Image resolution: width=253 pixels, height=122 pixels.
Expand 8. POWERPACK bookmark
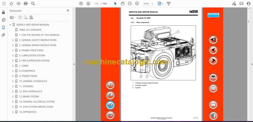click(13, 71)
